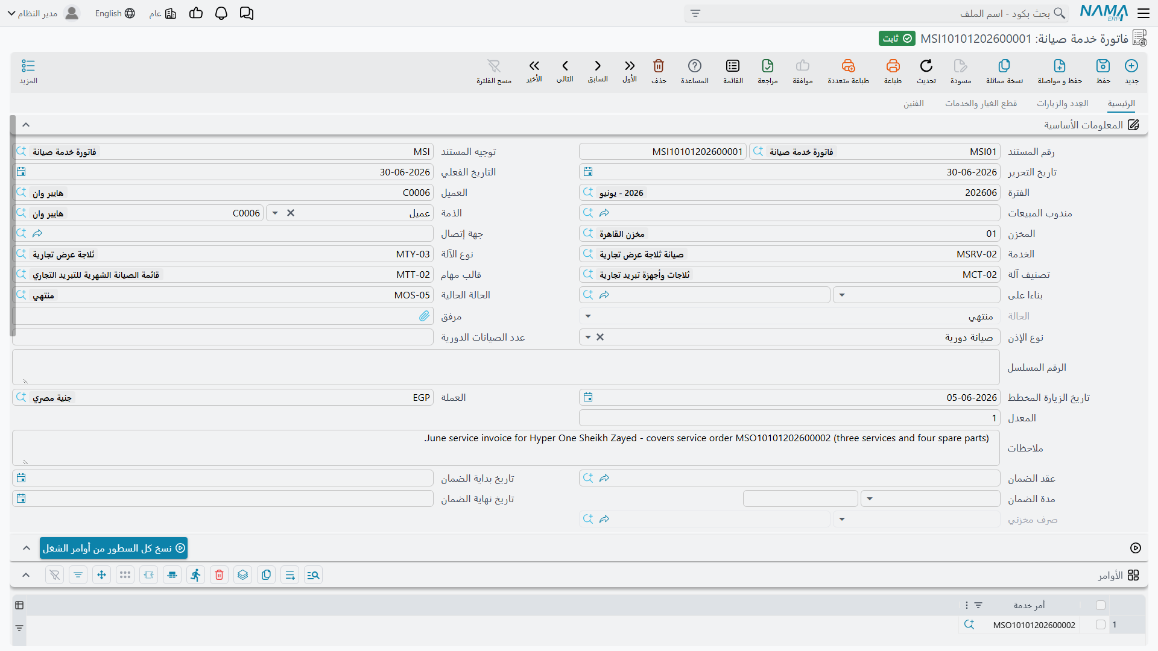Expand the نوع الإذن dropdown arrow

[588, 338]
